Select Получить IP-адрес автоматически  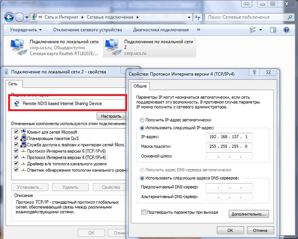tap(142, 120)
